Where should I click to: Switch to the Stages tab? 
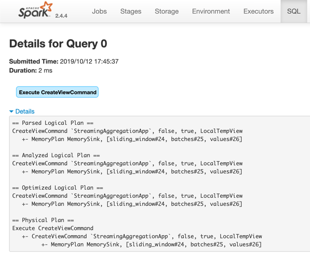(131, 11)
